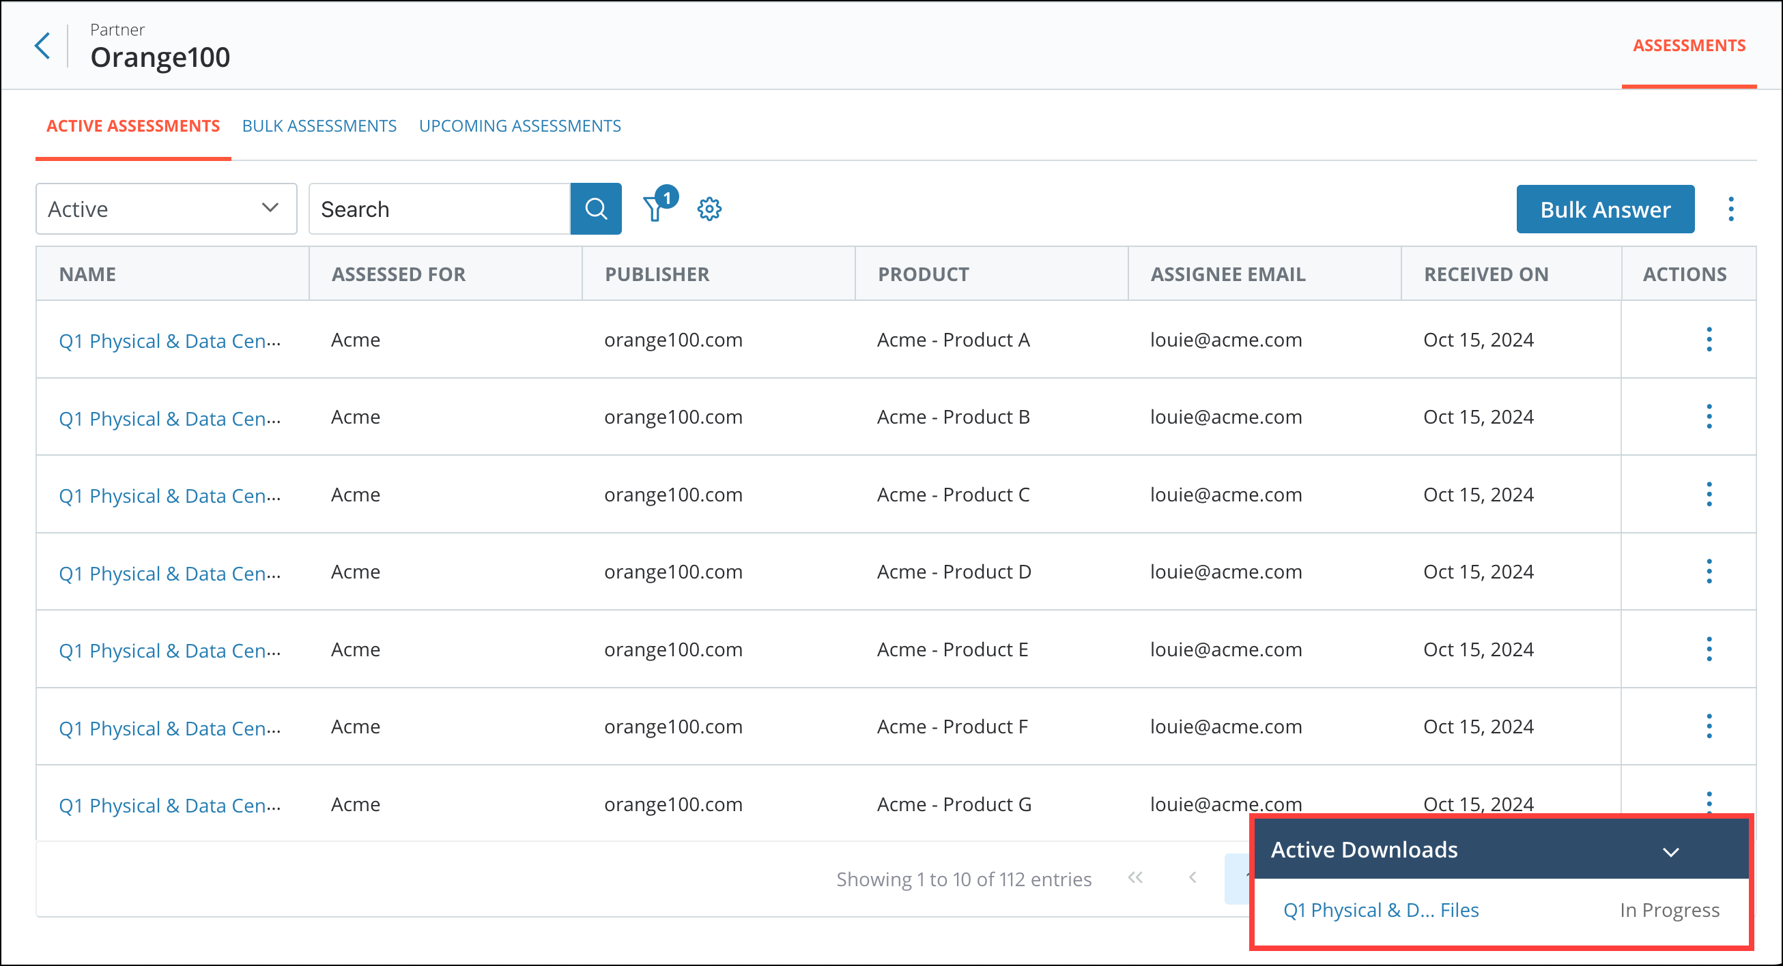The width and height of the screenshot is (1783, 966).
Task: Switch to the Bulk Assessments tab
Action: pyautogui.click(x=319, y=126)
